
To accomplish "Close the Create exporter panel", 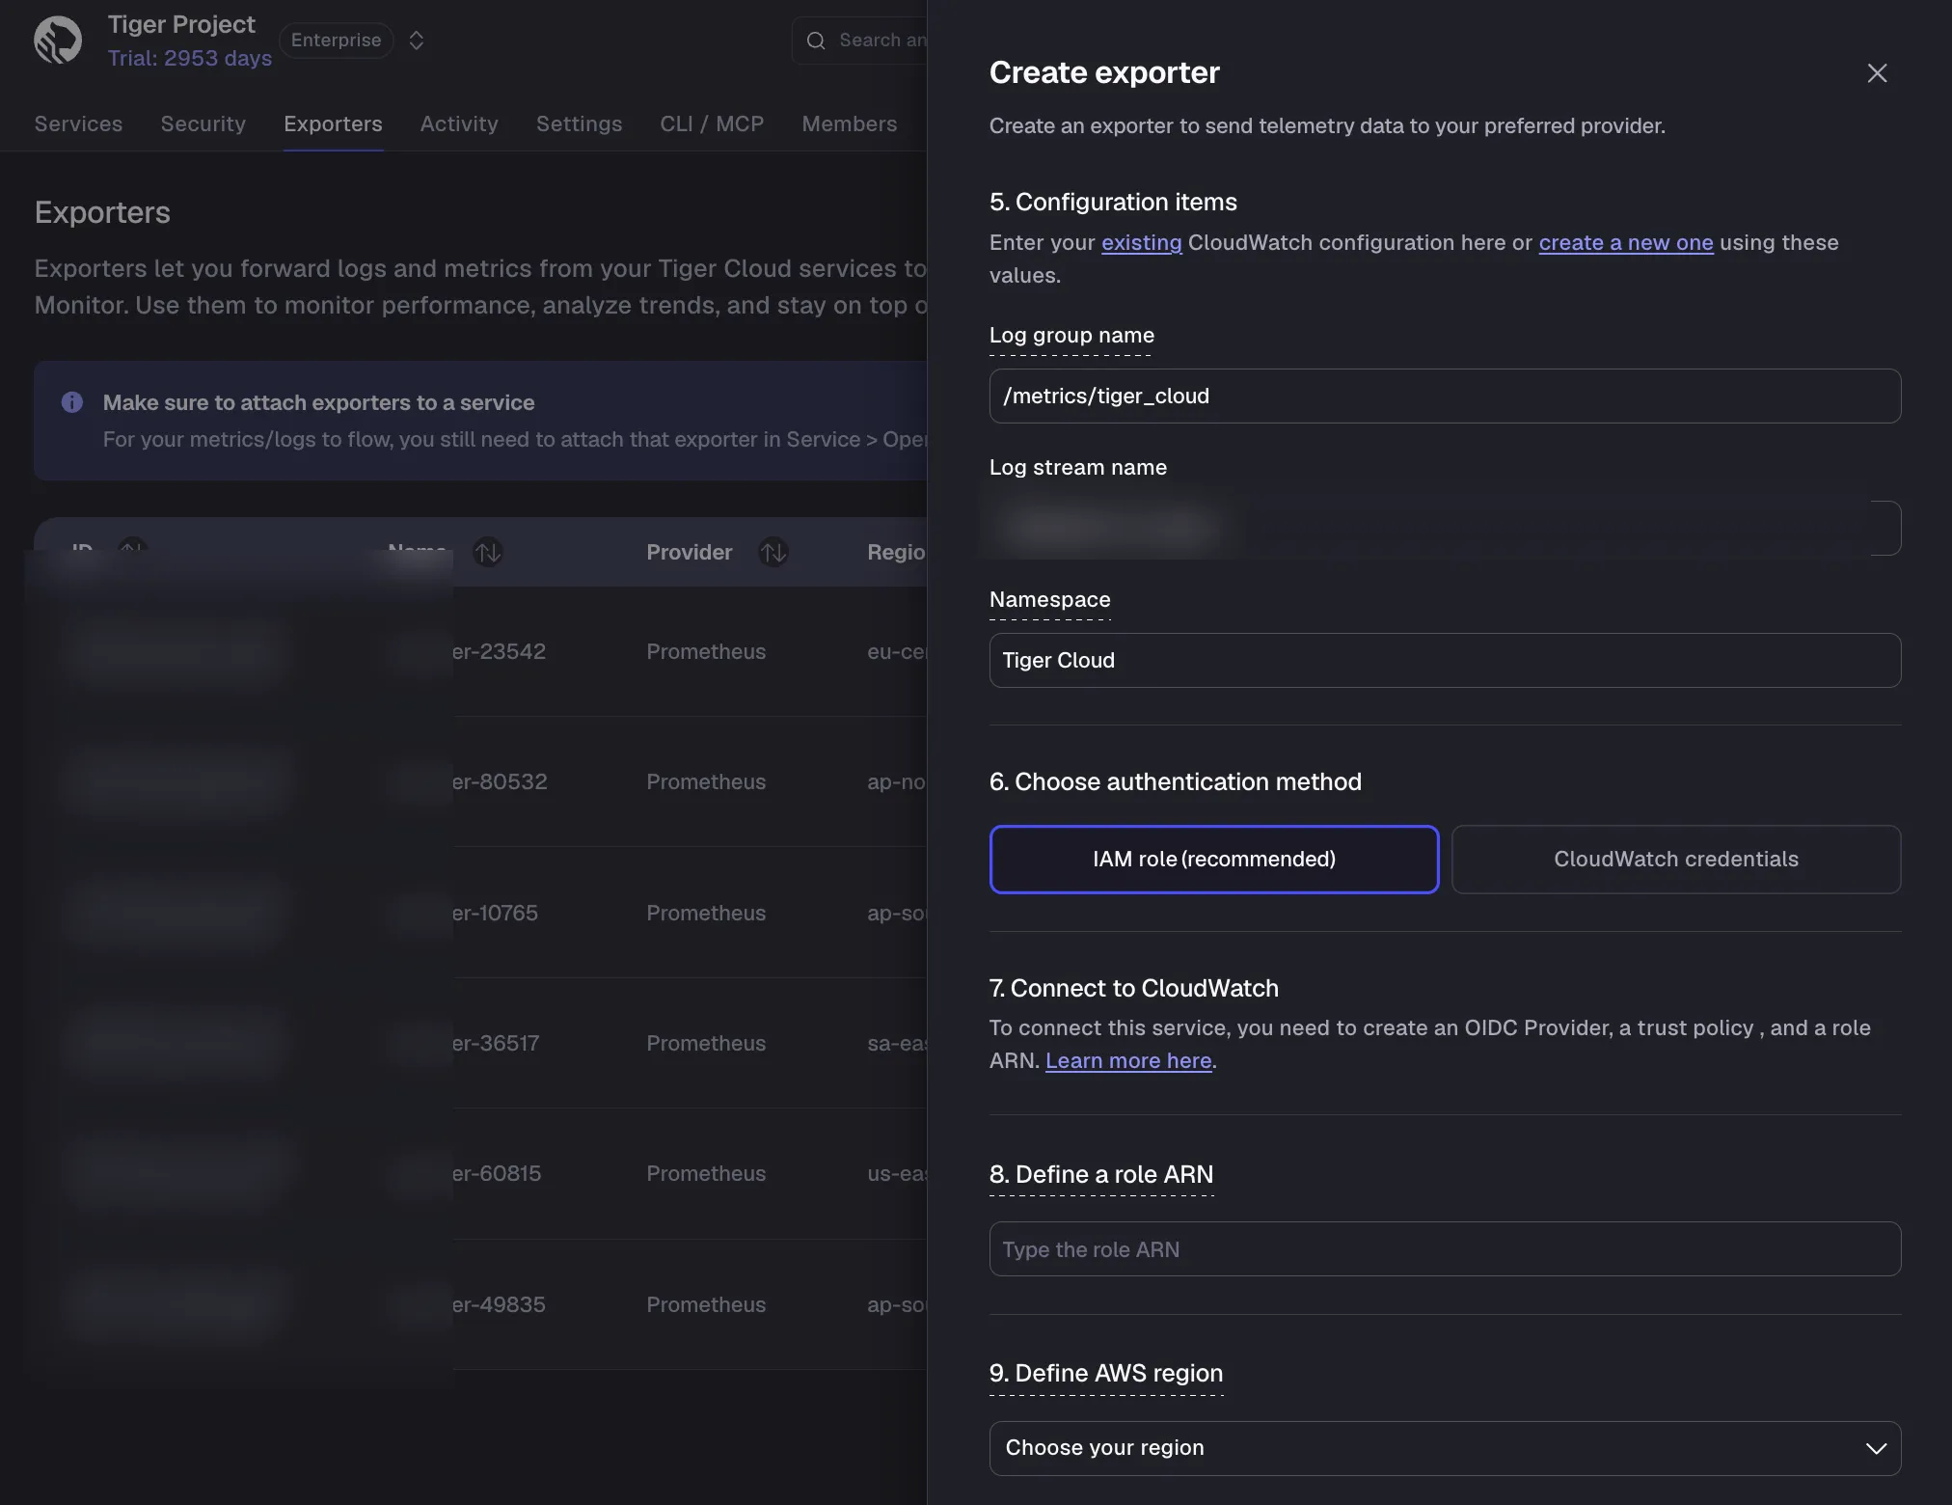I will click(x=1877, y=73).
